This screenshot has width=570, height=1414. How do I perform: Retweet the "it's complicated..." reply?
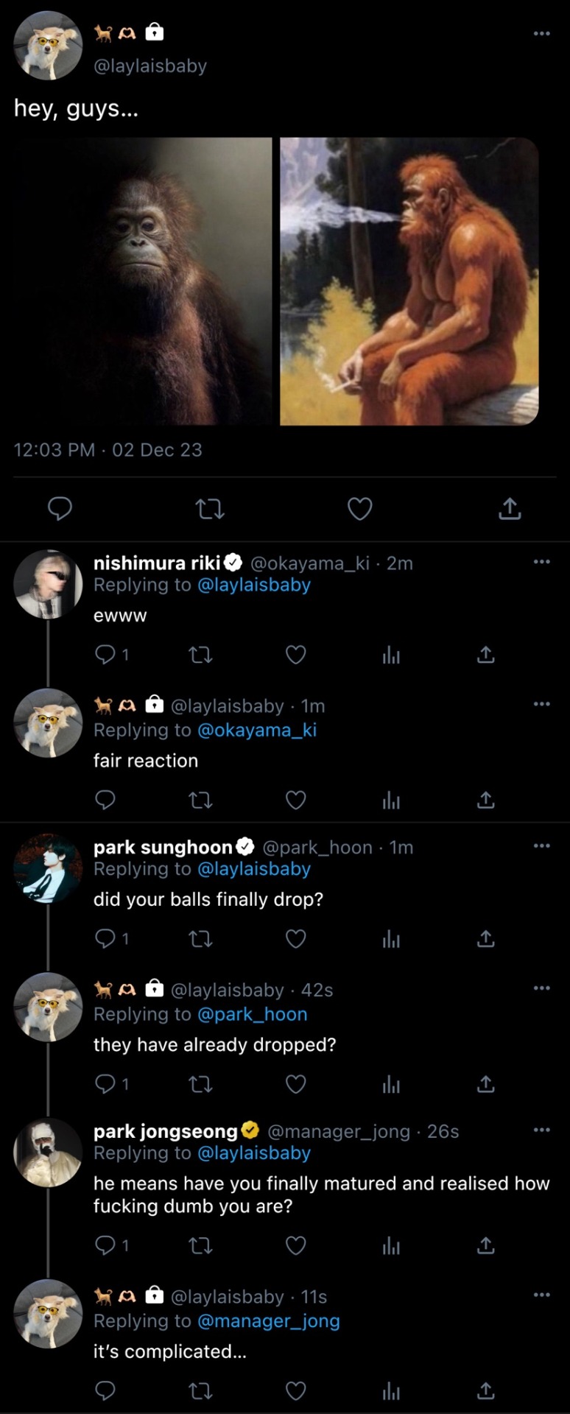click(x=200, y=1391)
